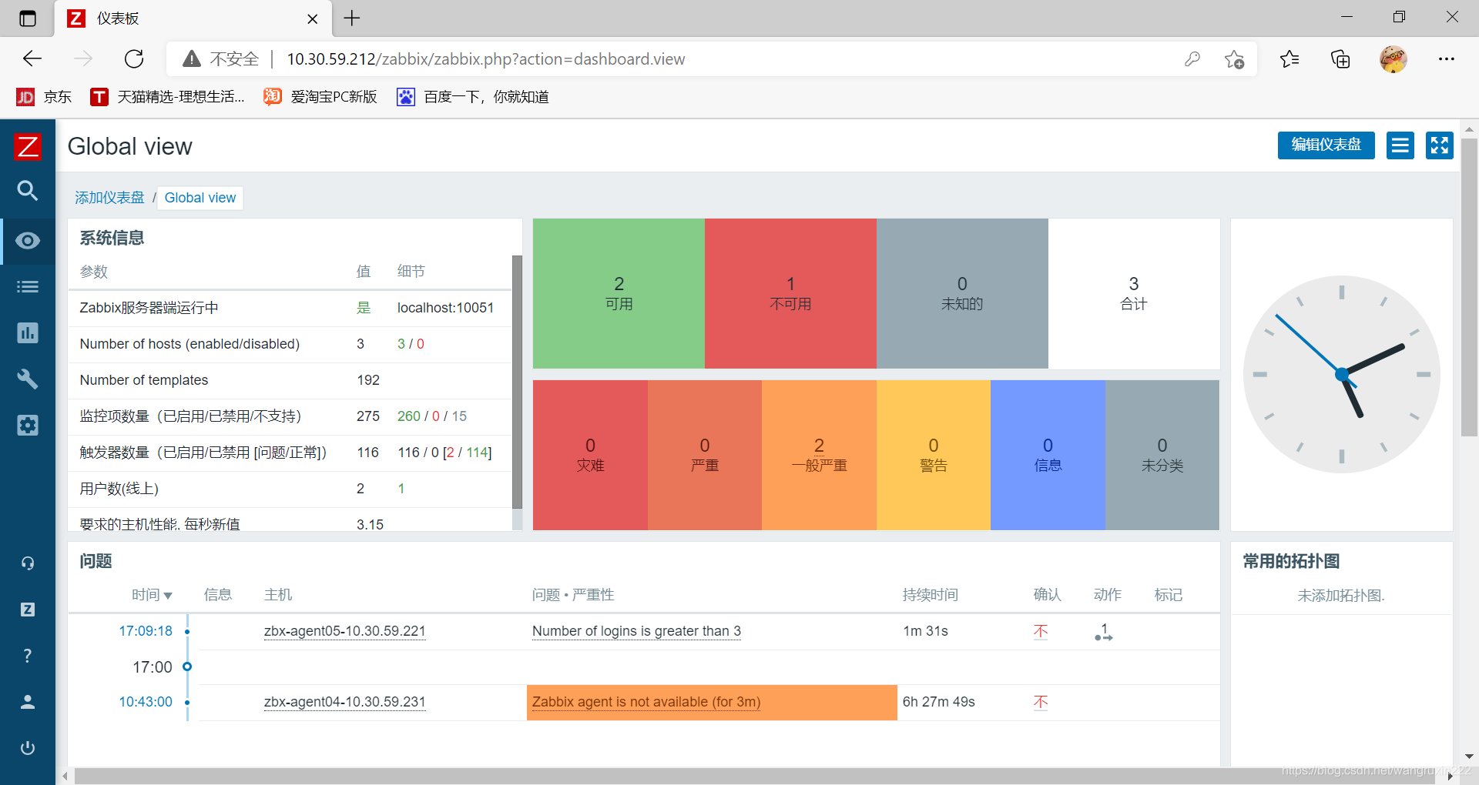
Task: Open the dashboard actions hamburger menu
Action: 1400,145
